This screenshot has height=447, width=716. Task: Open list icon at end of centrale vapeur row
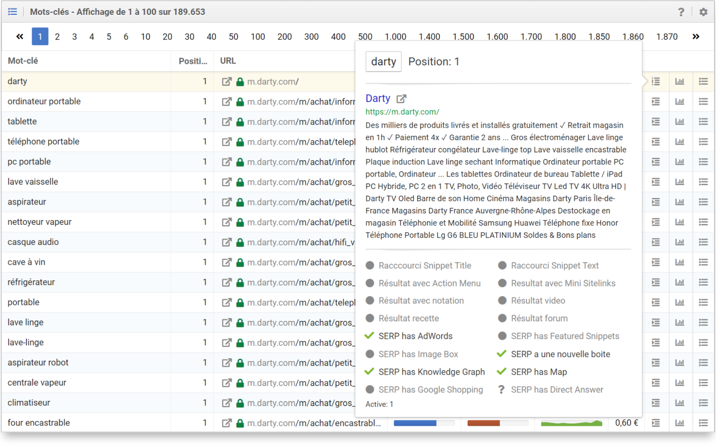click(x=703, y=383)
